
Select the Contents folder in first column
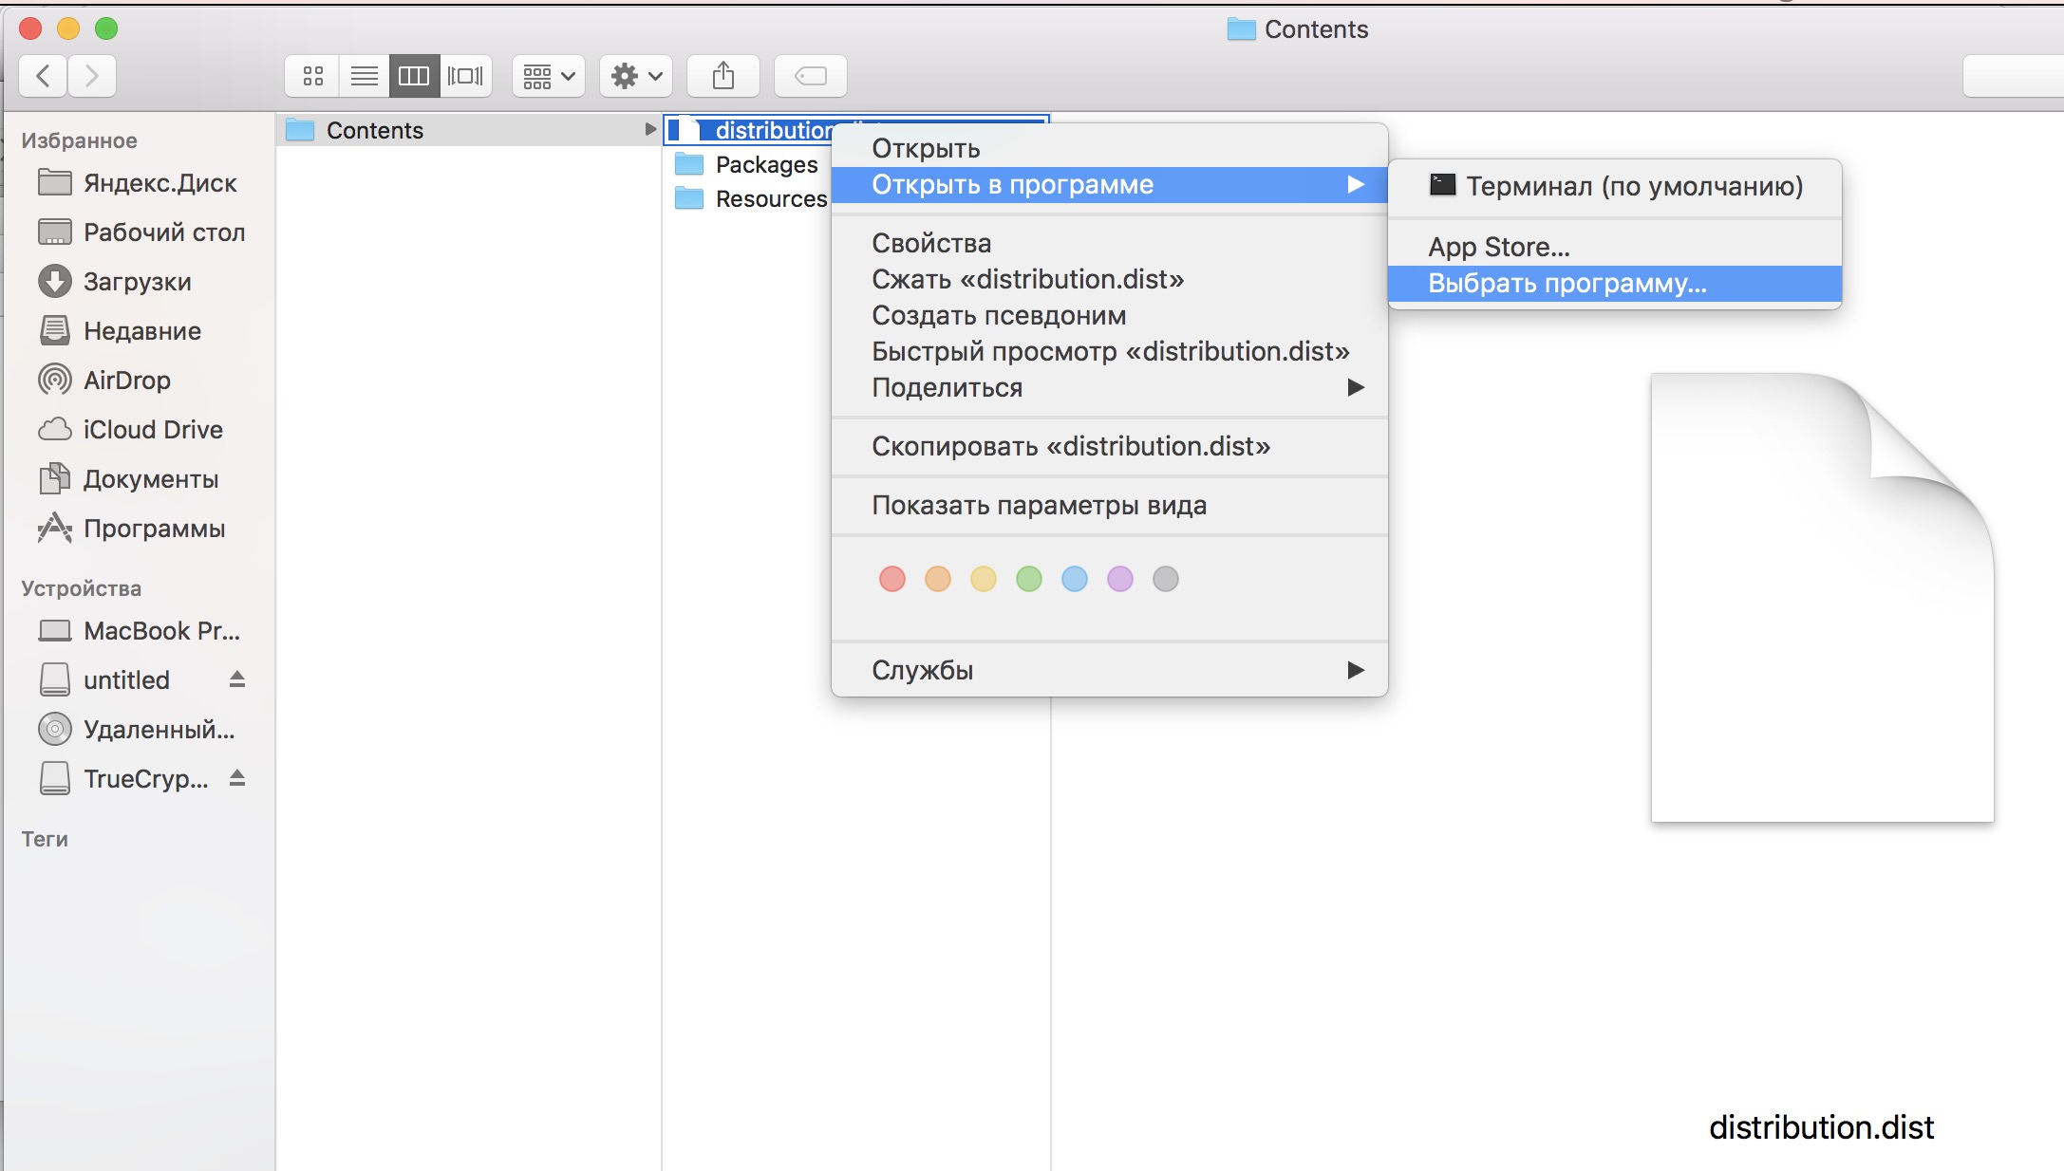pos(469,130)
